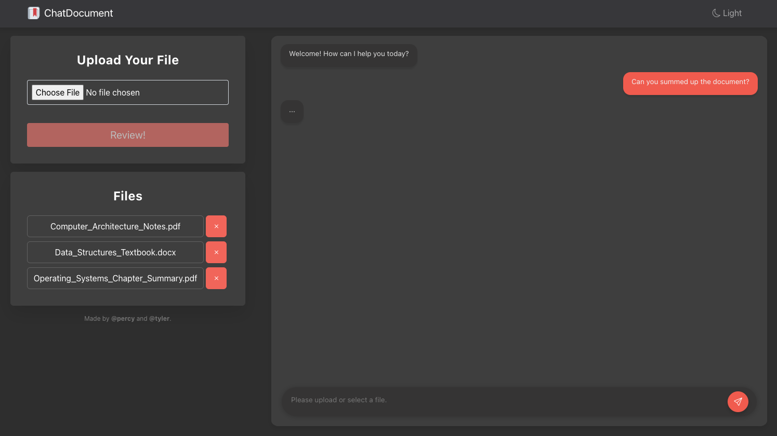This screenshot has width=777, height=436.
Task: Delete Operating_Systems_Chapter_Summary.pdf via X button
Action: coord(216,278)
